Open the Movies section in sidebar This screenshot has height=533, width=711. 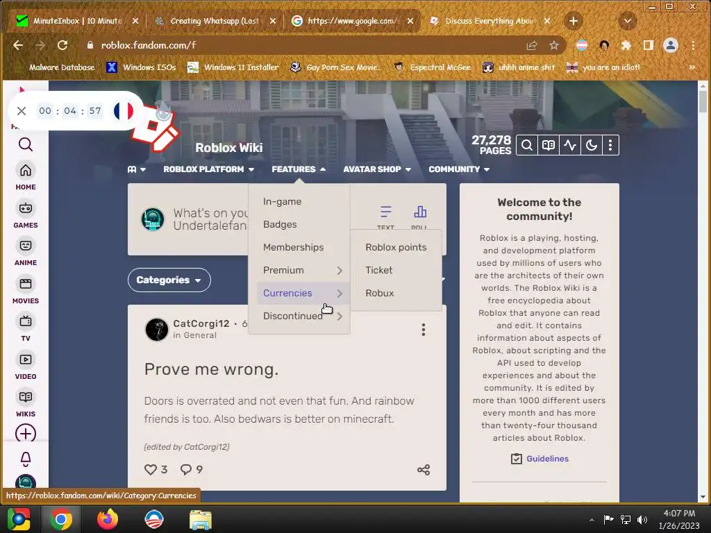(26, 291)
